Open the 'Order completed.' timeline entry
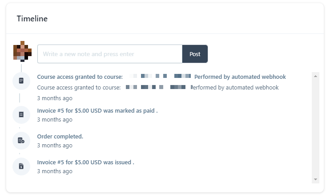Screen dimensions: 330x195 click(60, 137)
